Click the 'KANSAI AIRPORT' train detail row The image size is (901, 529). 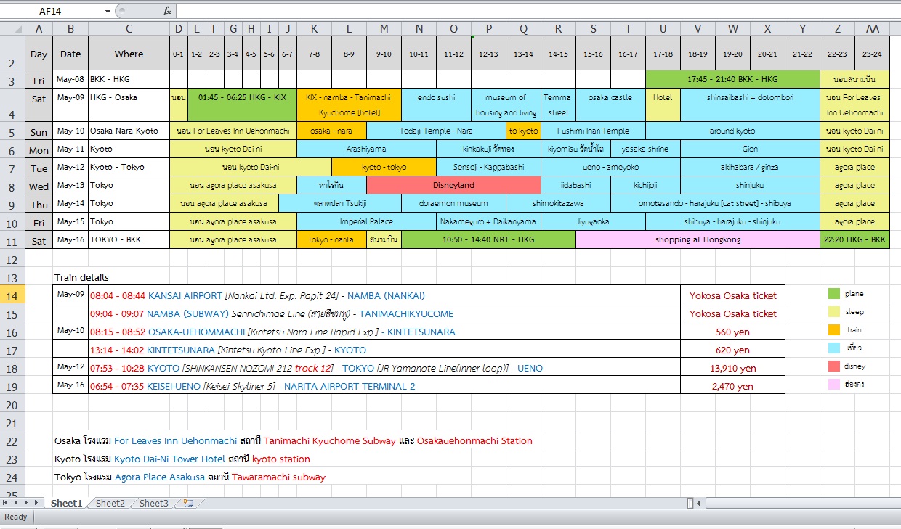[384, 295]
